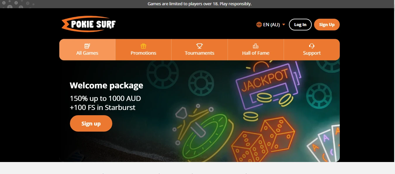Click the Support headset icon

click(312, 46)
